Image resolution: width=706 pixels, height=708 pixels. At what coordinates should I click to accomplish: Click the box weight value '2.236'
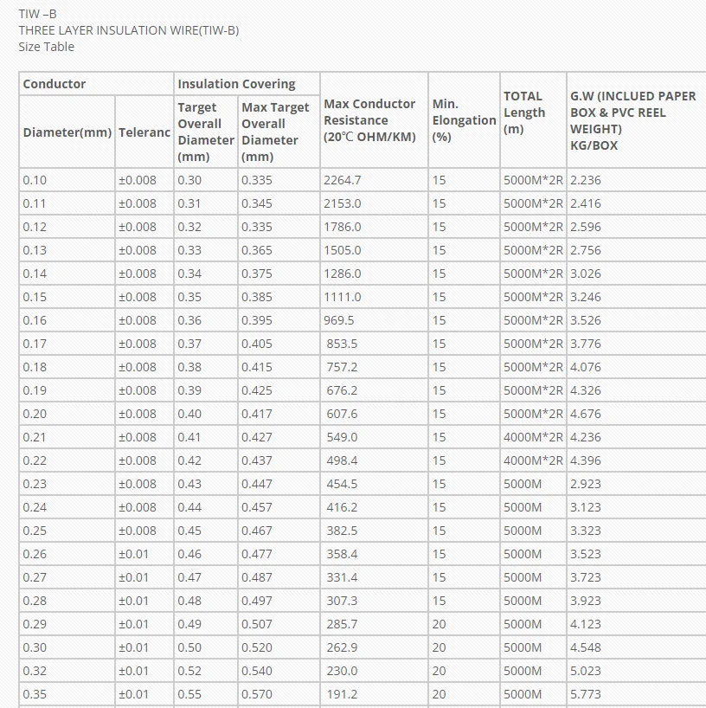click(586, 180)
